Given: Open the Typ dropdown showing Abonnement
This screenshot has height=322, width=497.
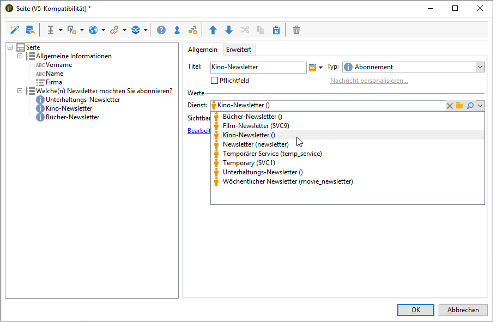Looking at the screenshot, I should (480, 67).
